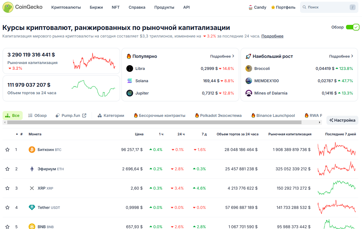
Task: Open the Продукты menu
Action: 164,7
